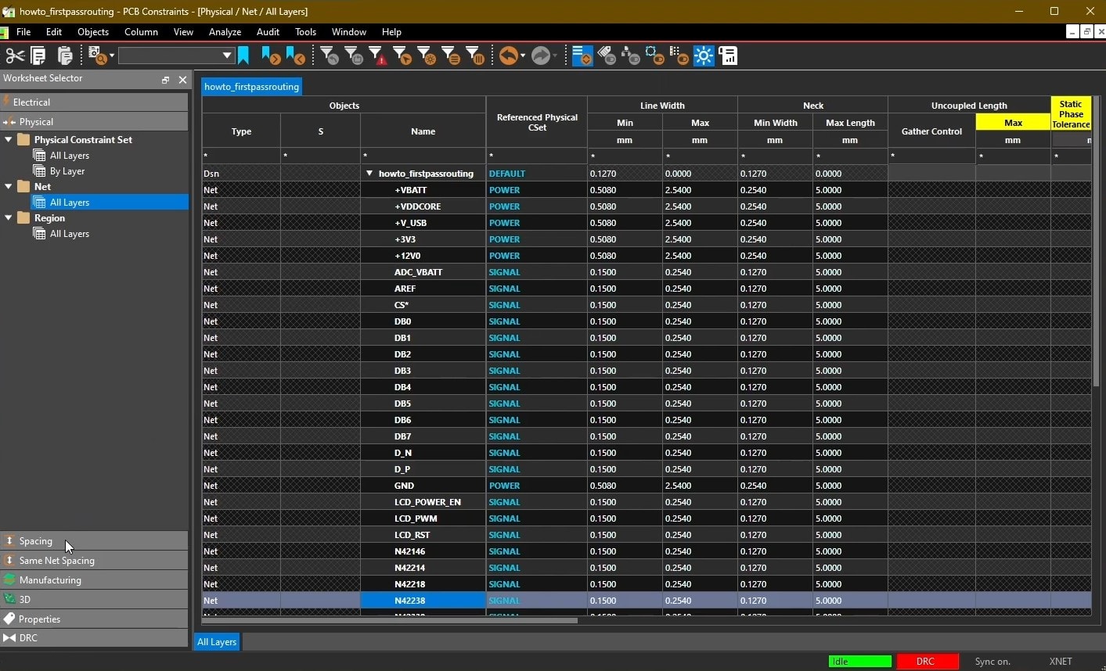Click the Find search icon
Image resolution: width=1106 pixels, height=671 pixels.
pyautogui.click(x=97, y=56)
